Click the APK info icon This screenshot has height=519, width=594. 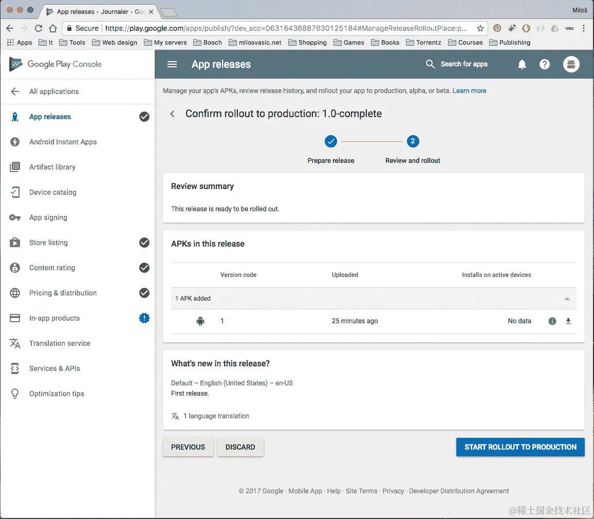(552, 321)
